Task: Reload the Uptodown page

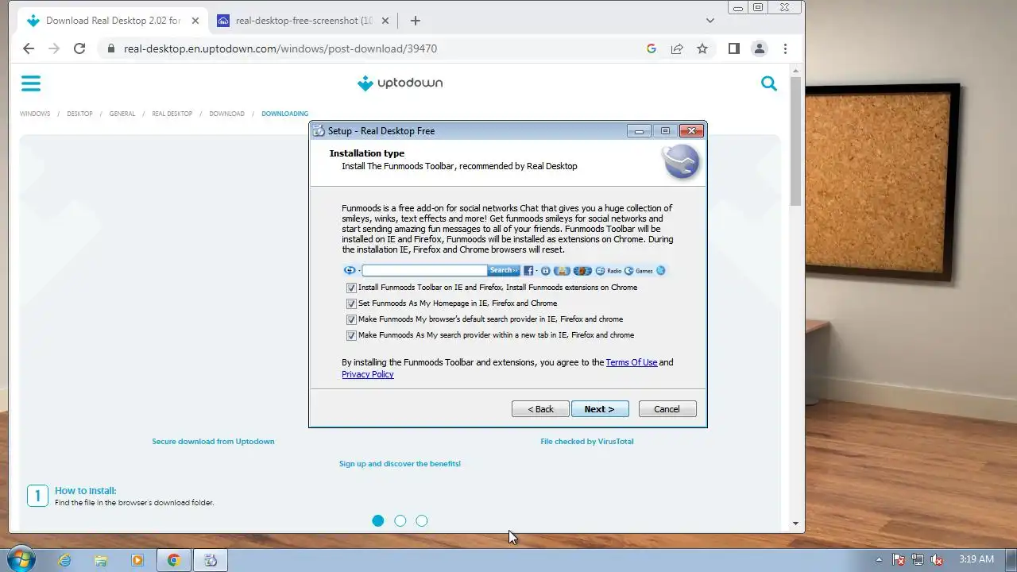Action: [x=79, y=48]
